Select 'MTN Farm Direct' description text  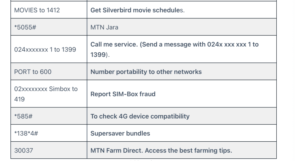click(117, 150)
